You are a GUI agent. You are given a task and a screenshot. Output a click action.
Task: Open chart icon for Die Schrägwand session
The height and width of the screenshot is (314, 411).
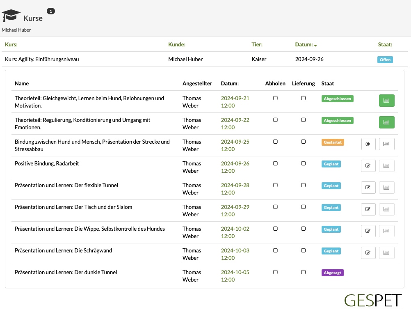[x=386, y=253]
